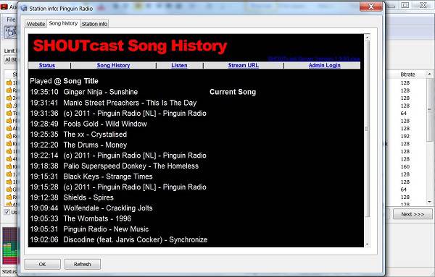The height and width of the screenshot is (277, 435).
Task: Click the music note toolbar icon in background window
Action: point(11,32)
